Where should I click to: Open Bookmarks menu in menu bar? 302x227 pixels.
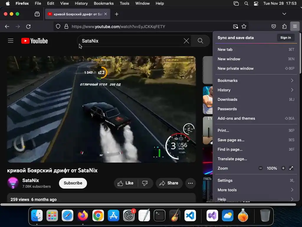point(104,3)
